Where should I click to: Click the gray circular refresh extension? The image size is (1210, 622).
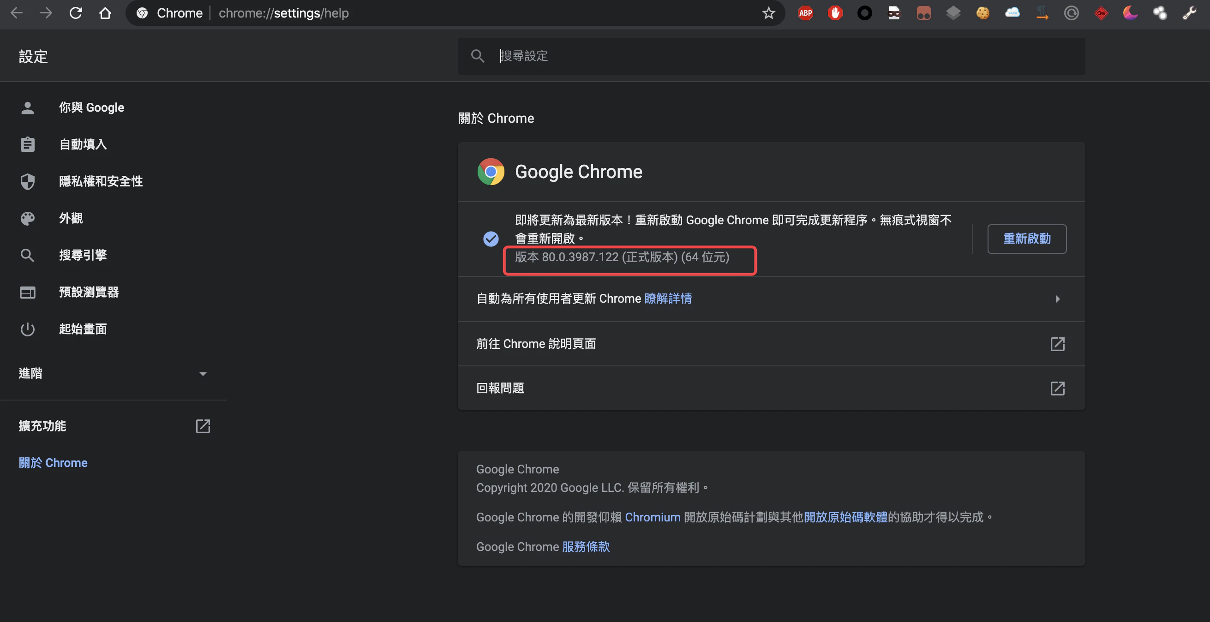[1072, 13]
